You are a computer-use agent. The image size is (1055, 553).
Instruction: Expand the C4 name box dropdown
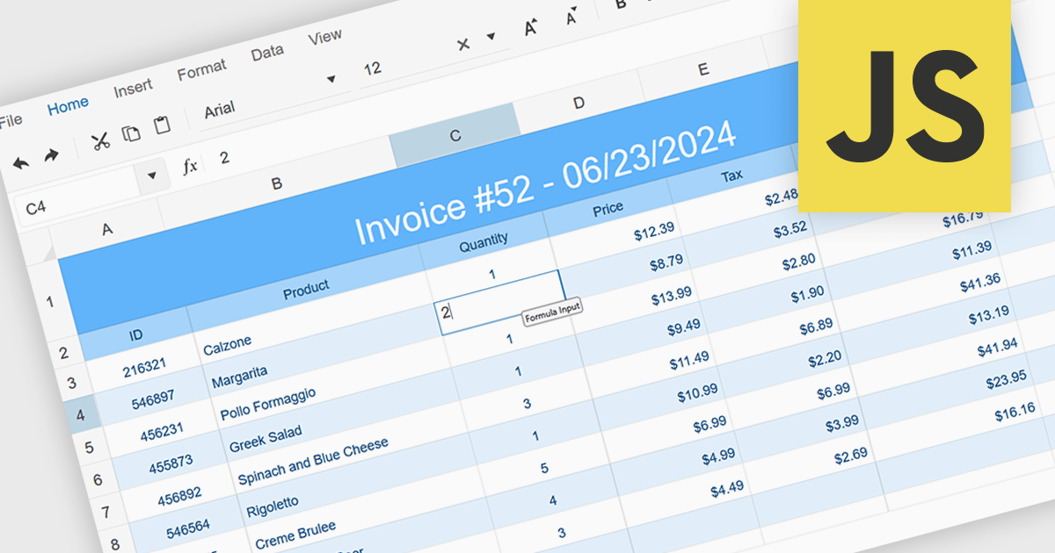point(153,176)
